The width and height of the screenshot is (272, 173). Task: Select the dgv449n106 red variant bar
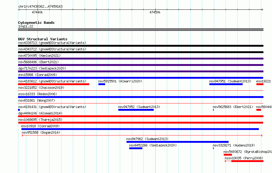(x=141, y=116)
